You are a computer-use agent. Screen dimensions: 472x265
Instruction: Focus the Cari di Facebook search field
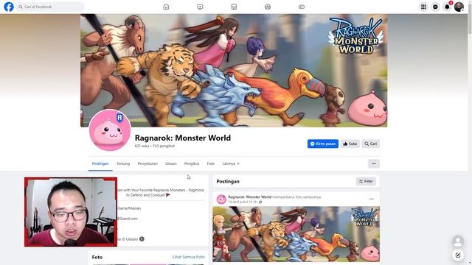tap(50, 7)
